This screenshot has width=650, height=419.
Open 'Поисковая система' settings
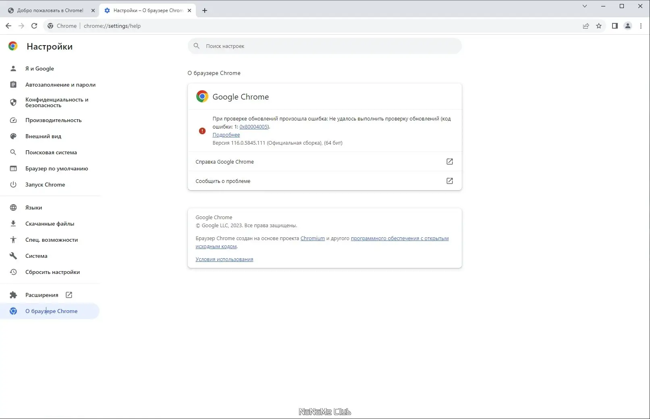click(x=50, y=152)
